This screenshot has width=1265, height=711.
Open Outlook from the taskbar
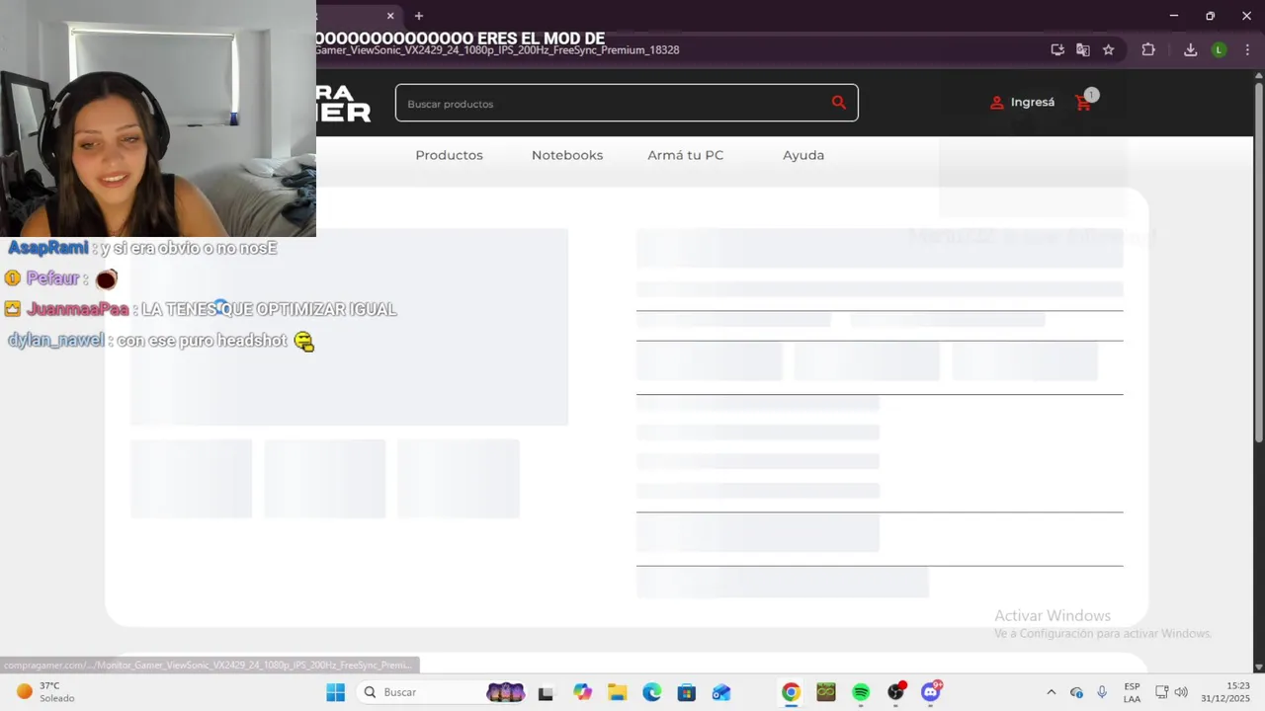click(x=721, y=692)
